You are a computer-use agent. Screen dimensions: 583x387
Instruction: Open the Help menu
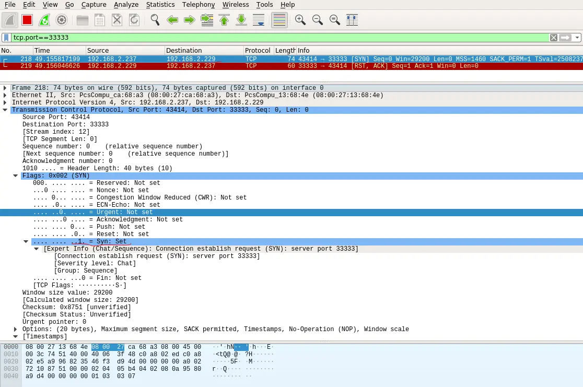click(287, 5)
